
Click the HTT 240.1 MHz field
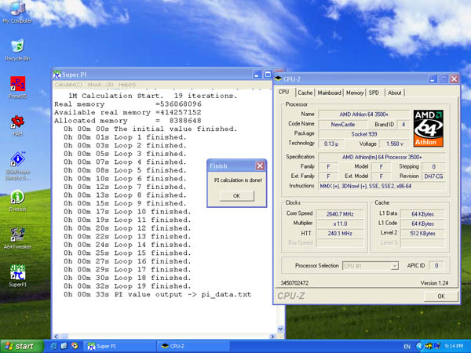pos(340,233)
